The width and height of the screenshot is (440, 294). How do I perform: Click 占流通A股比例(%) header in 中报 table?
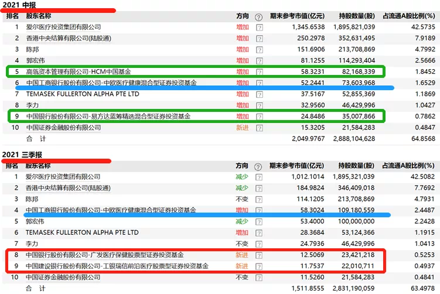409,16
